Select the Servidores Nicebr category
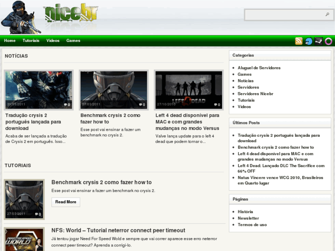The image size is (335, 251). (x=255, y=94)
